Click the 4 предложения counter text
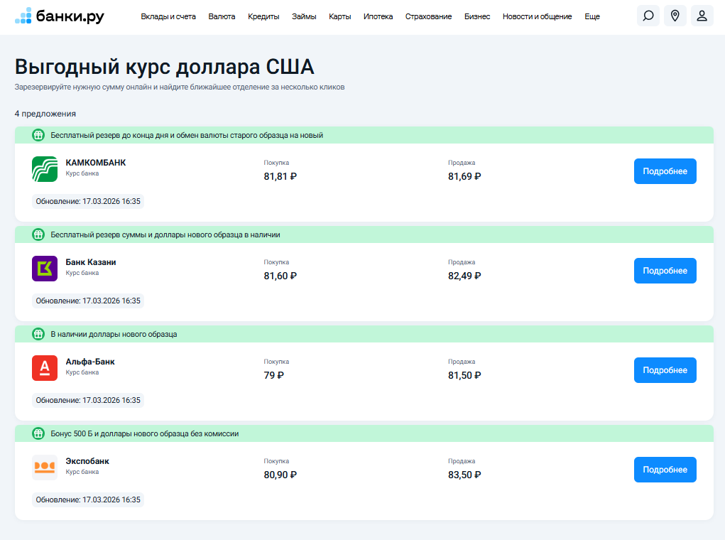Screen dimensions: 725x540 click(43, 113)
